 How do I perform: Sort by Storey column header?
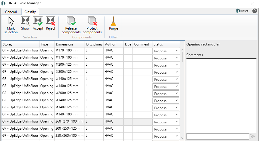pos(21,44)
